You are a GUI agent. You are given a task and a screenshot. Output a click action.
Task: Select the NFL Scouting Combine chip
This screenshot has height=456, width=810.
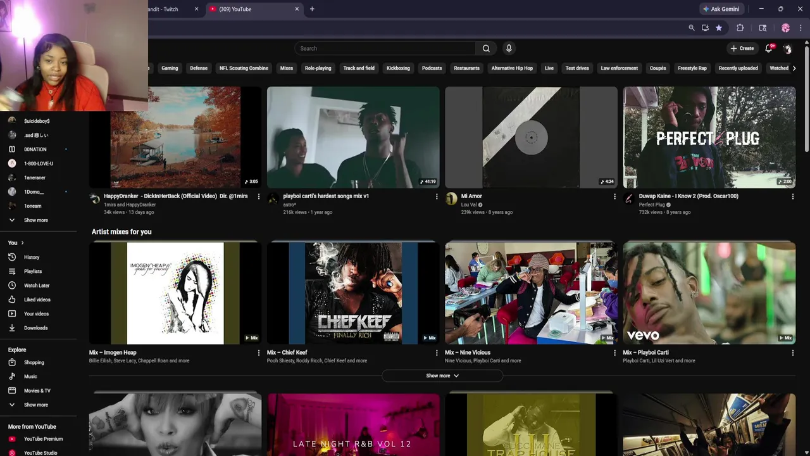coord(244,68)
